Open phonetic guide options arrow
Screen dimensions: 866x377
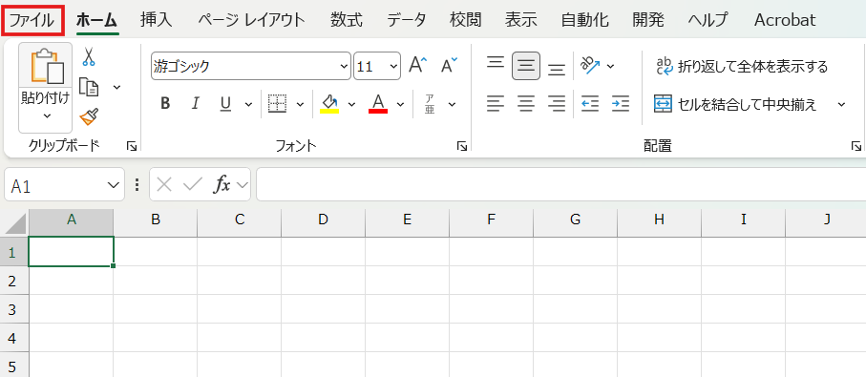tap(453, 104)
